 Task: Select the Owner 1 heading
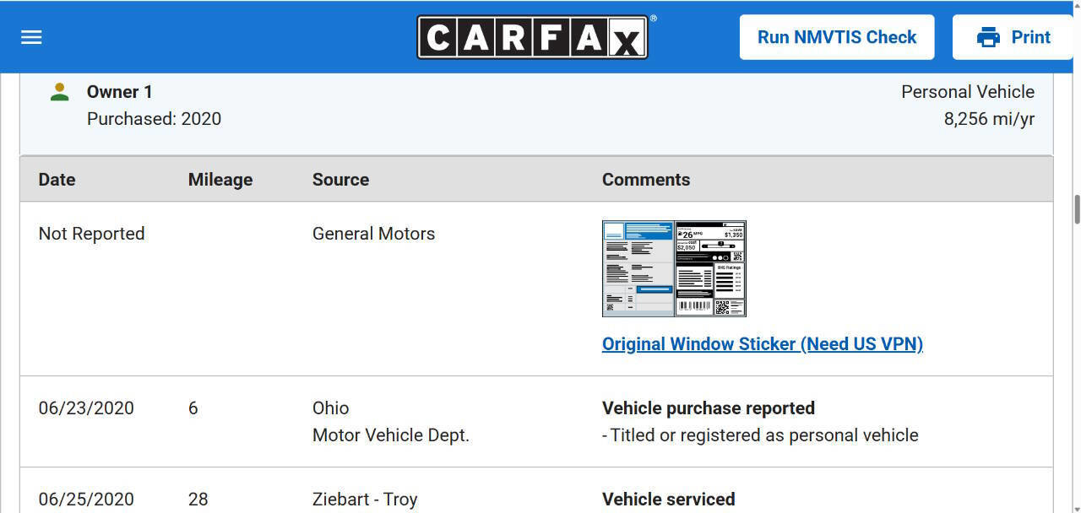click(120, 92)
